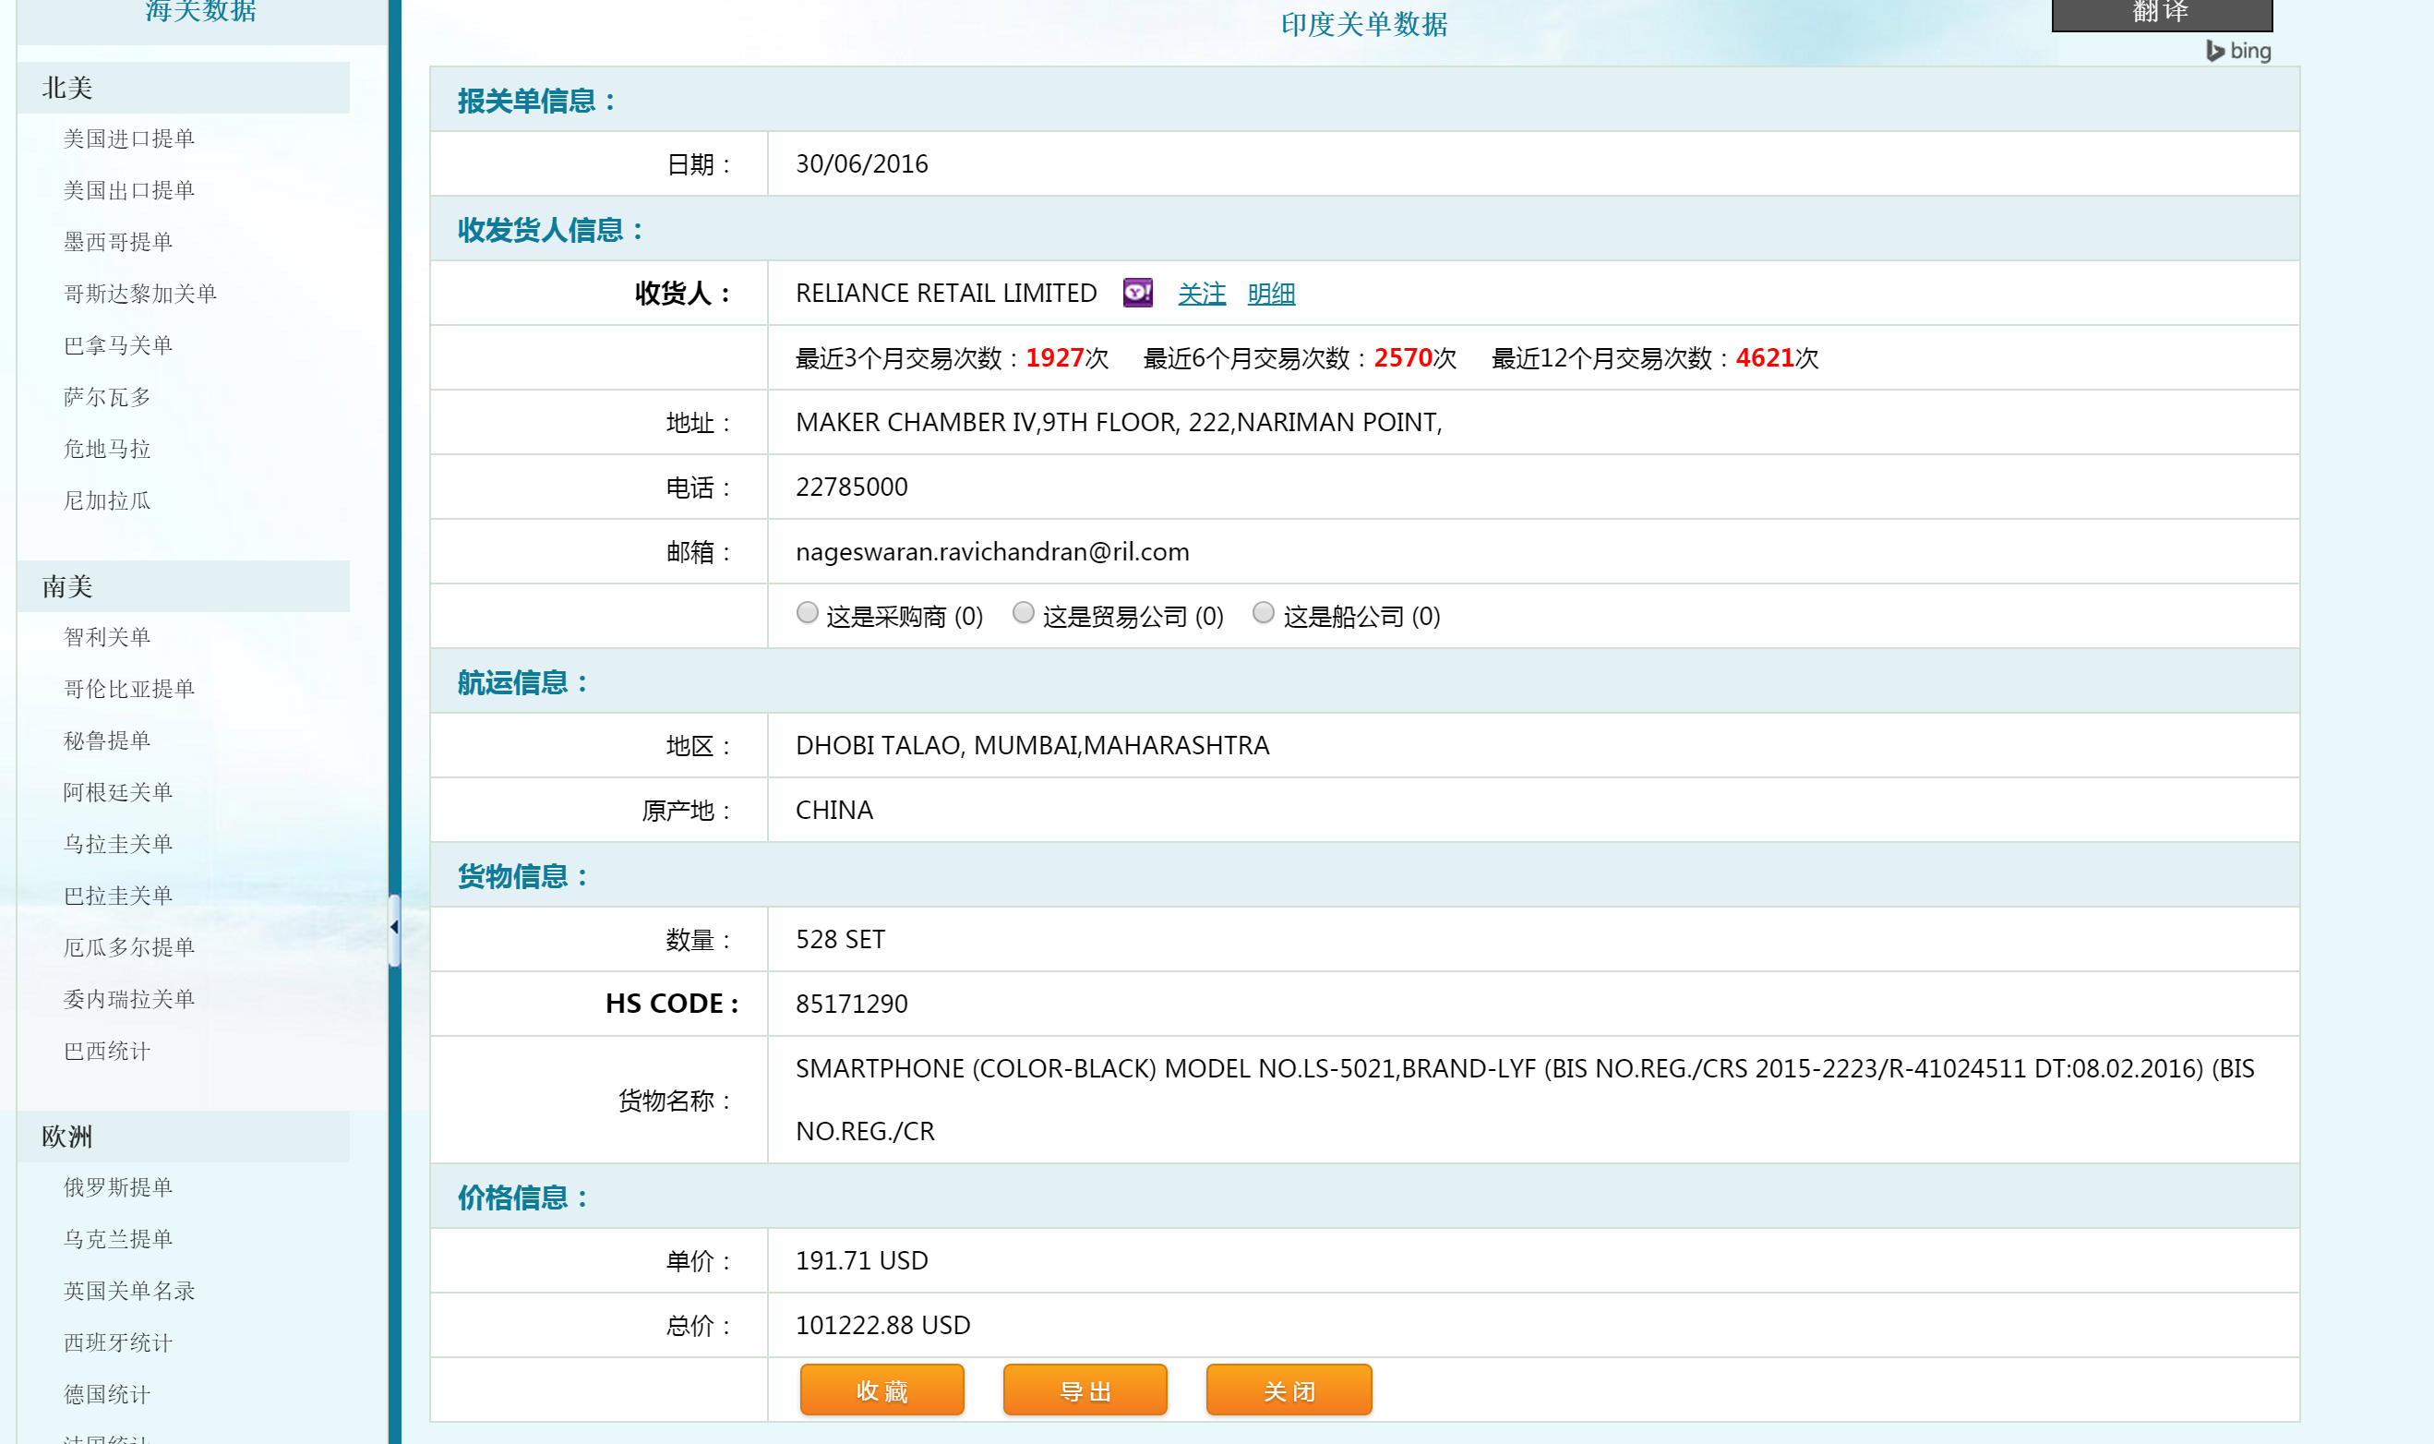
Task: Click the bing logo under translate
Action: pyautogui.click(x=2238, y=51)
